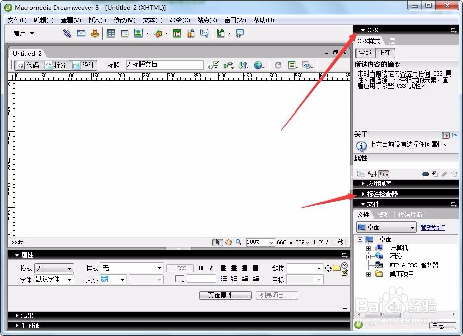Open the View options icon
This screenshot has width=463, height=336.
pos(293,65)
